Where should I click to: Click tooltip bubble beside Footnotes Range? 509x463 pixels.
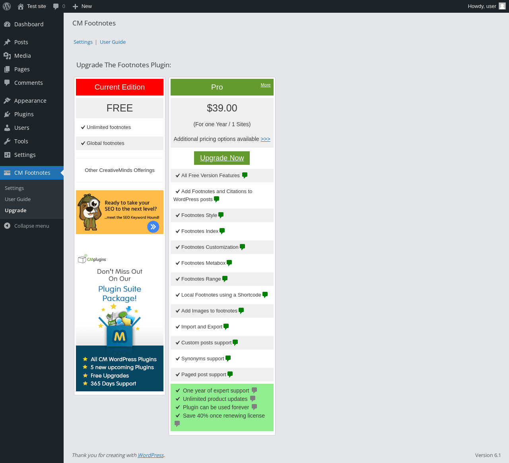pos(225,279)
